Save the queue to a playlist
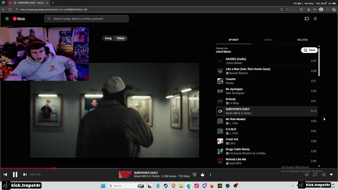Screen dimensions: 338x190 (x=309, y=50)
